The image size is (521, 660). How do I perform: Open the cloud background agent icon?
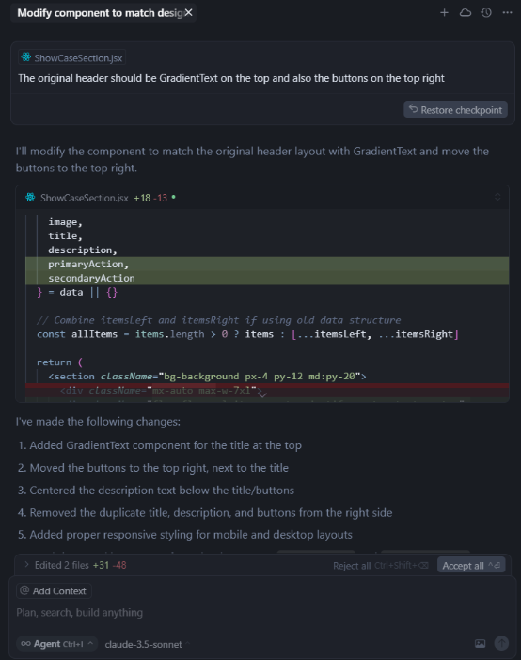tap(466, 13)
